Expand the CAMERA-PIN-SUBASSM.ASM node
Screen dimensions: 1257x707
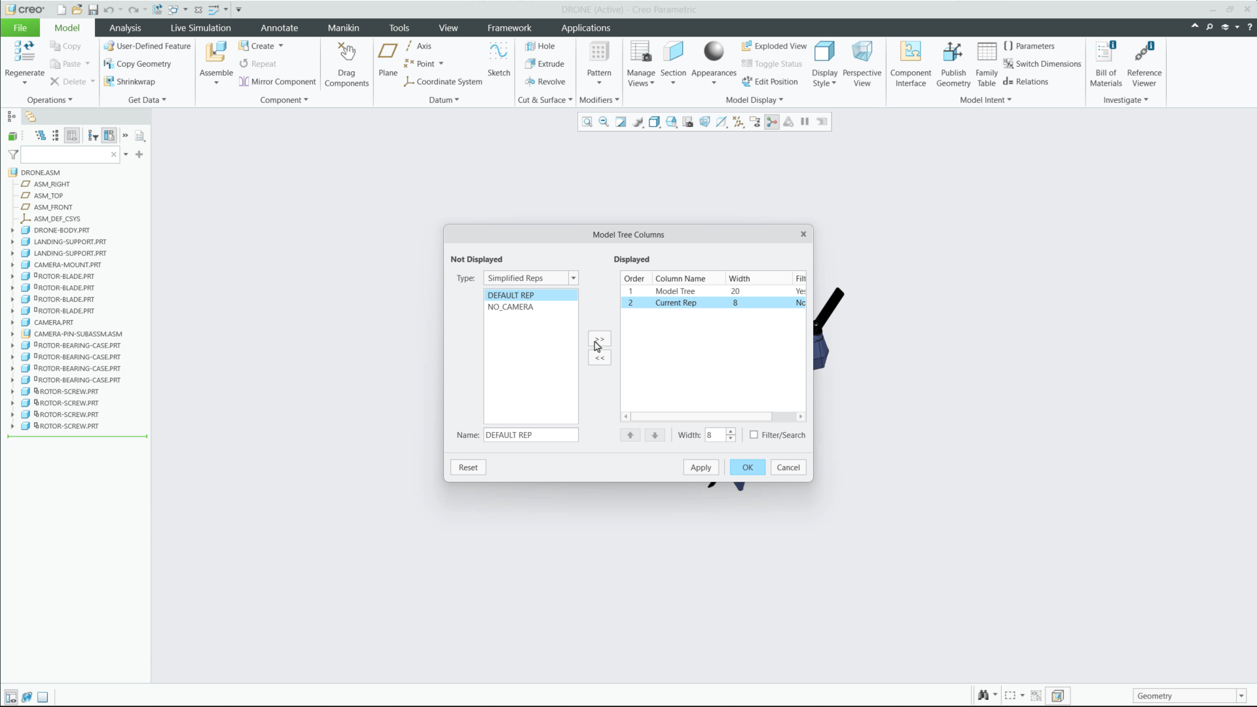tap(12, 334)
